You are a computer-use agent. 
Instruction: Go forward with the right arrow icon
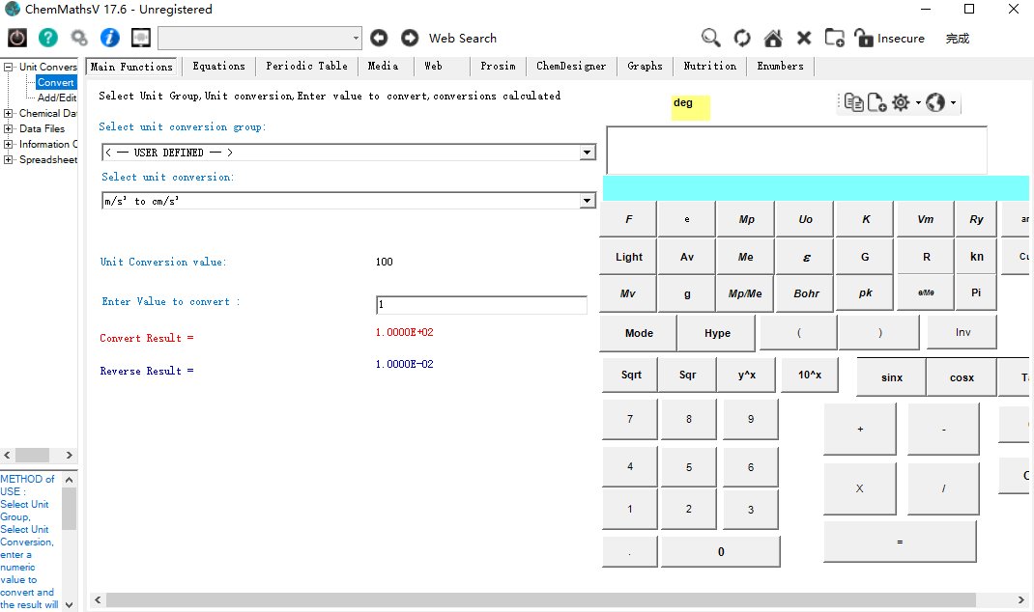point(410,38)
